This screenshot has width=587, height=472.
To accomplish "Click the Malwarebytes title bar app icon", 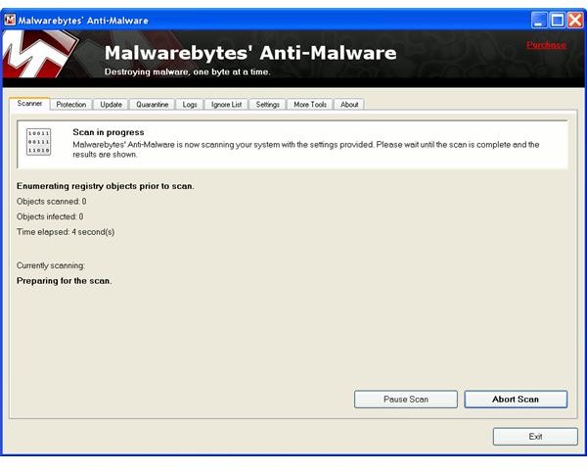I will [x=10, y=20].
